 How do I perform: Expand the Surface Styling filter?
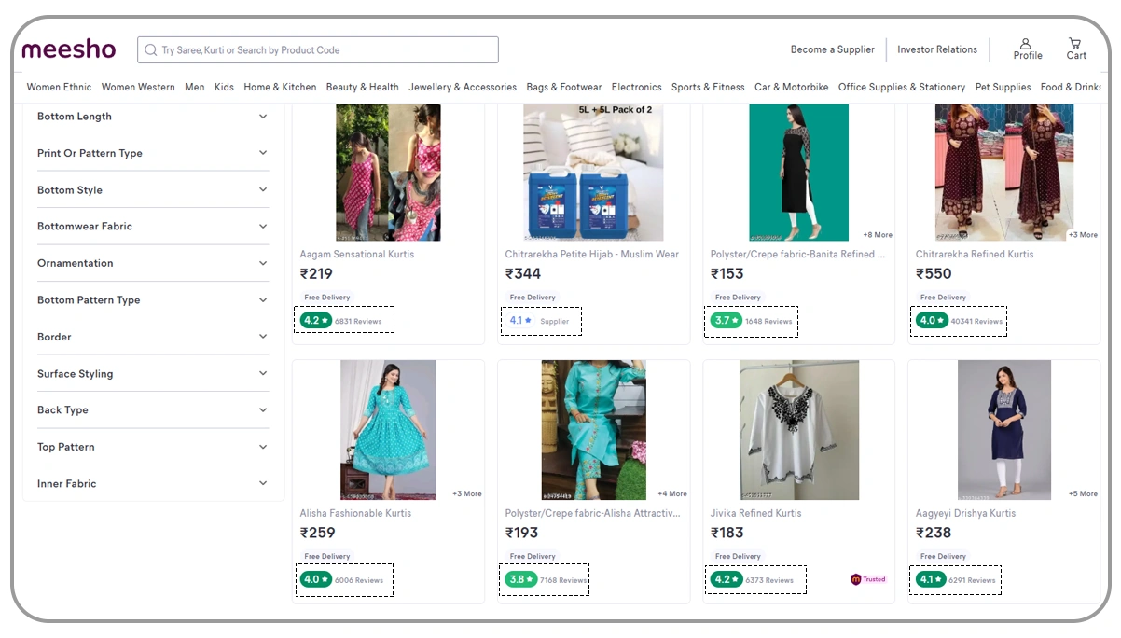(152, 373)
